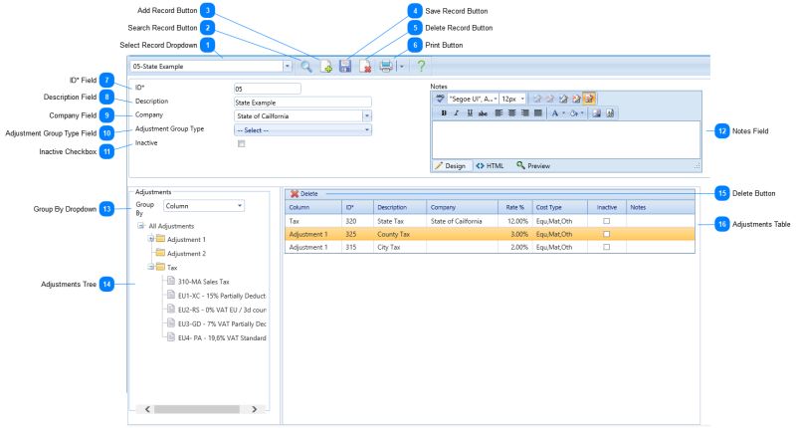This screenshot has height=428, width=796.
Task: Click the Delete button above adjustments table
Action: pyautogui.click(x=304, y=193)
